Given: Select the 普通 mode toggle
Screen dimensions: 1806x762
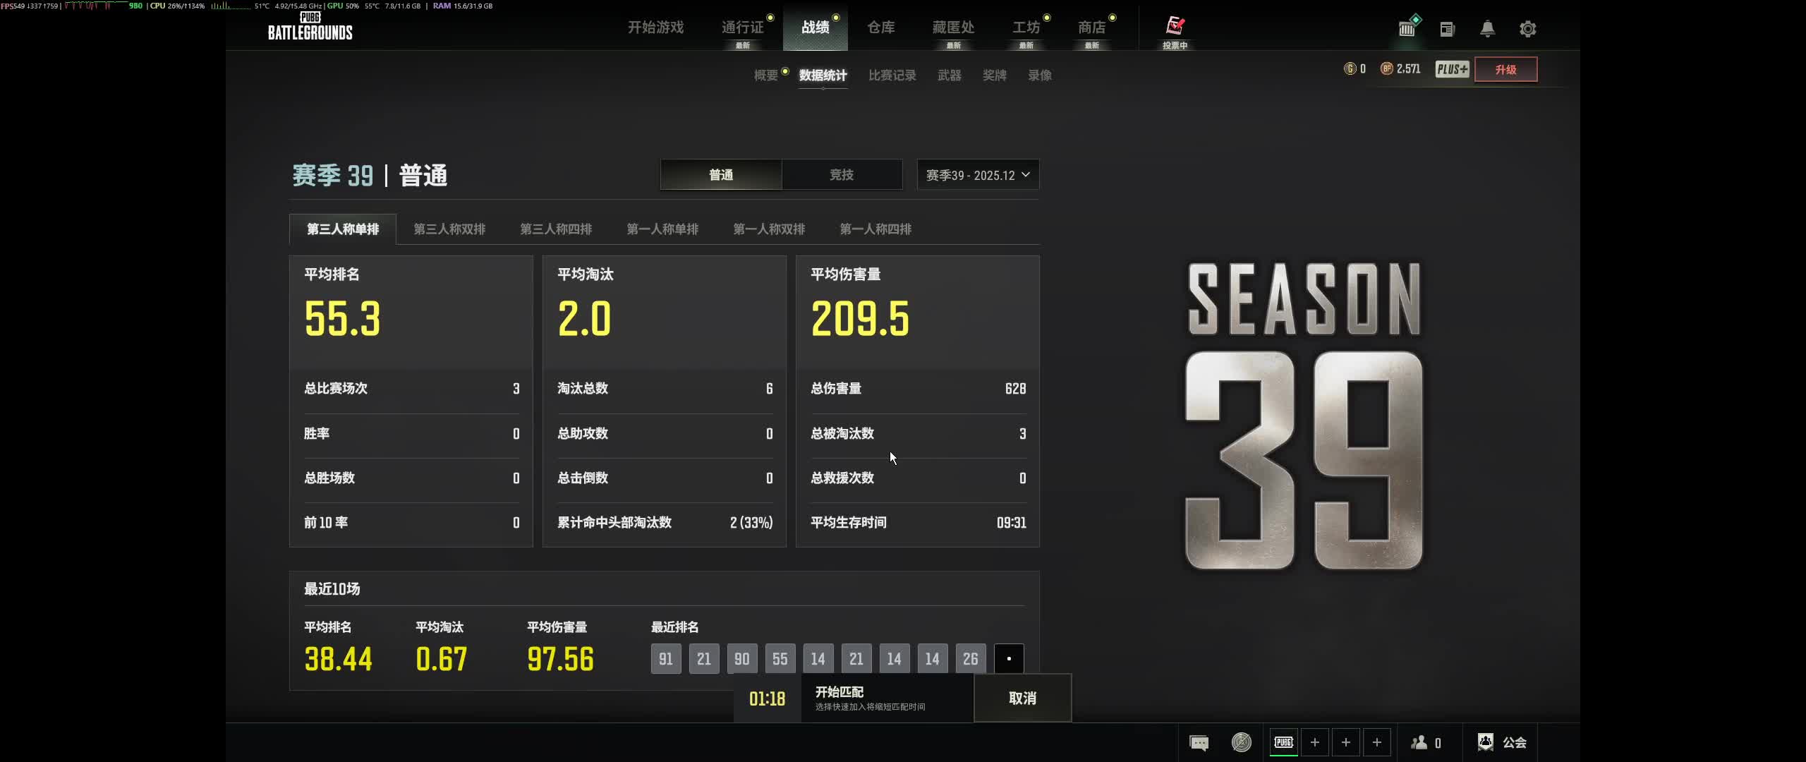Looking at the screenshot, I should tap(721, 174).
